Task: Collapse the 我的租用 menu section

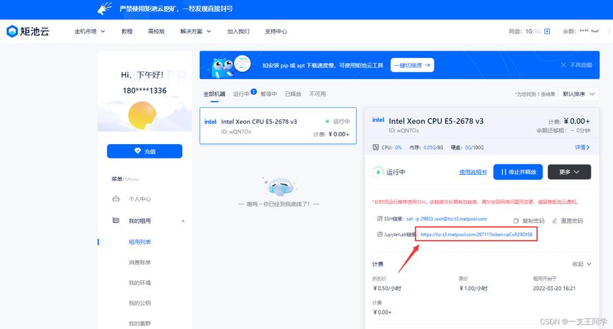Action: (x=183, y=221)
